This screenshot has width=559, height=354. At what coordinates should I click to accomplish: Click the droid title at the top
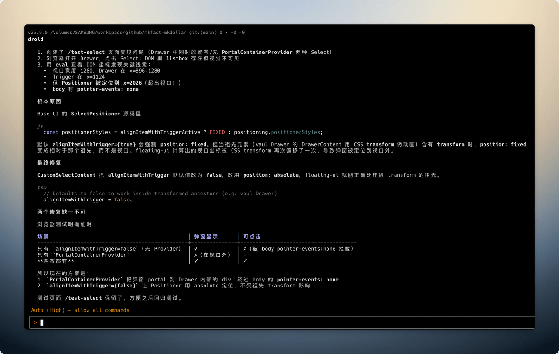pos(35,40)
